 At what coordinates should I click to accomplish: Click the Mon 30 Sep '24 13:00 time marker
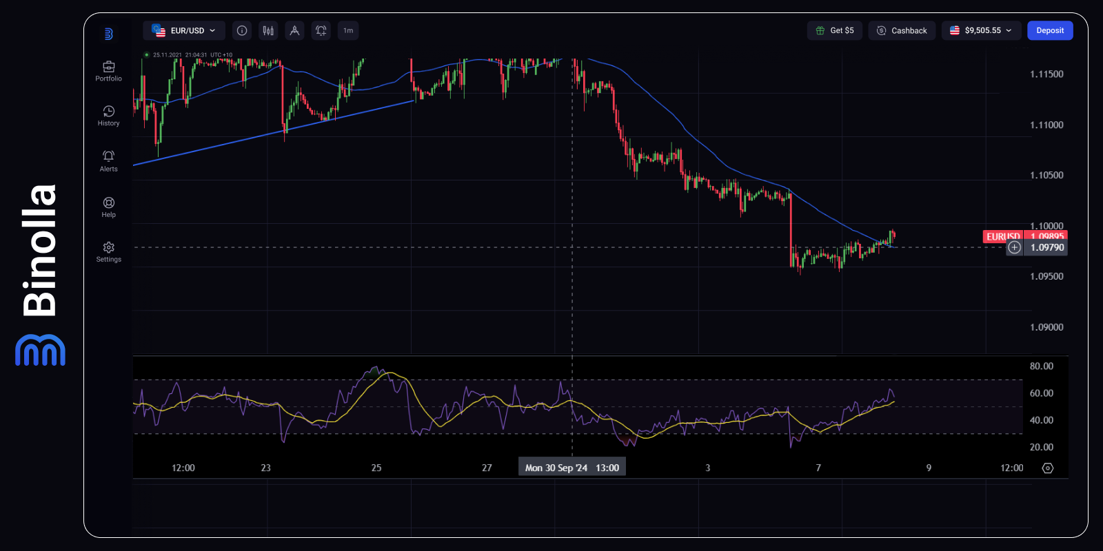click(572, 468)
